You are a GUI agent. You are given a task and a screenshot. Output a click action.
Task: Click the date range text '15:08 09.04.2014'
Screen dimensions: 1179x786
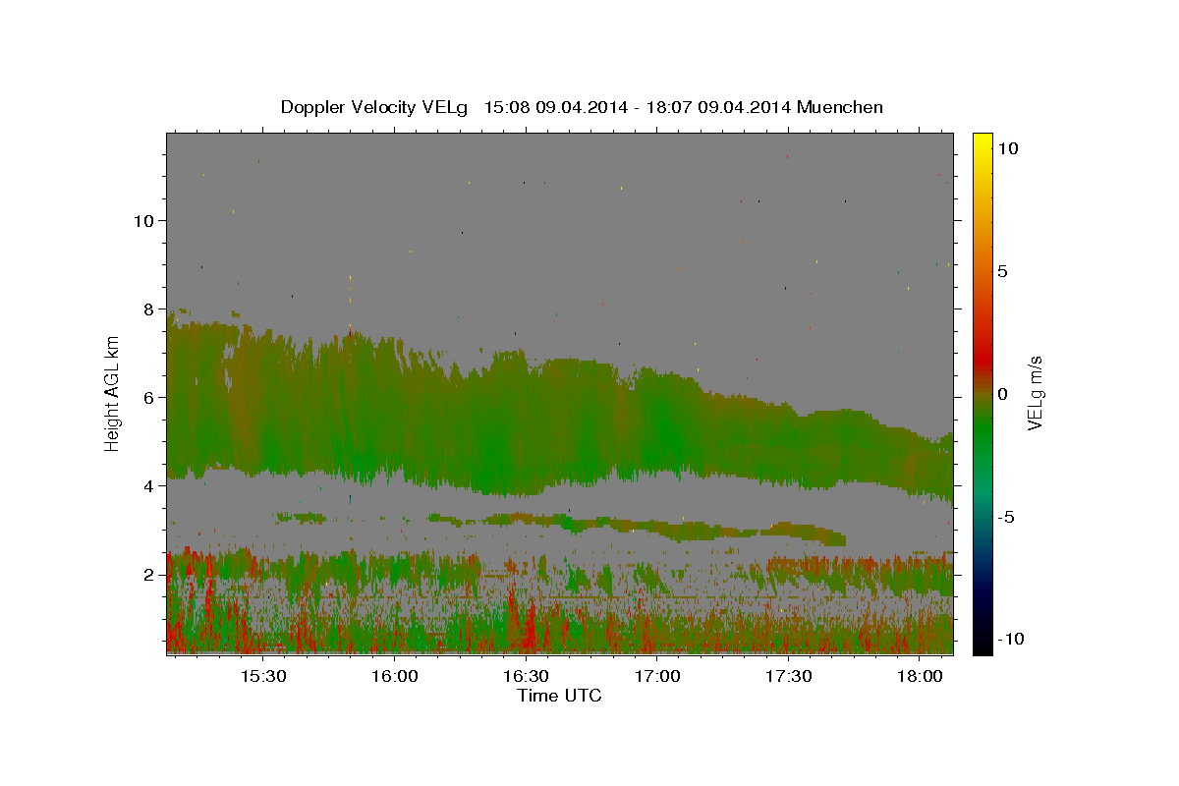click(x=554, y=107)
